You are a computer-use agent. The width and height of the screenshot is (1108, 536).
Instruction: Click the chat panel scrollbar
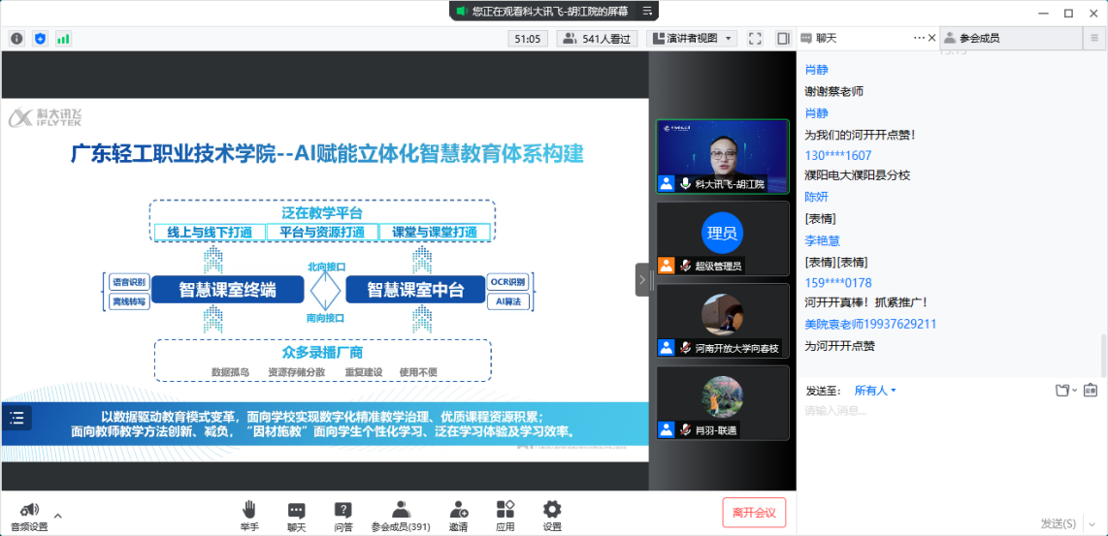tap(1104, 355)
